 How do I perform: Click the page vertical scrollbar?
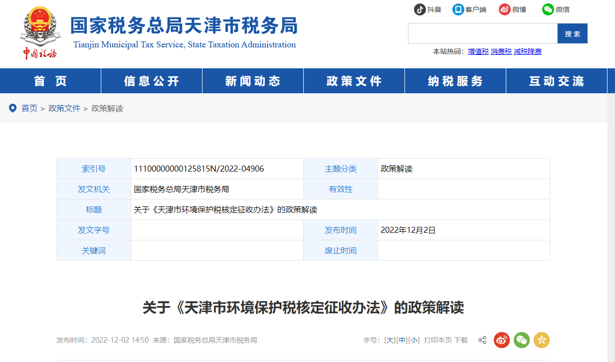coord(611,227)
